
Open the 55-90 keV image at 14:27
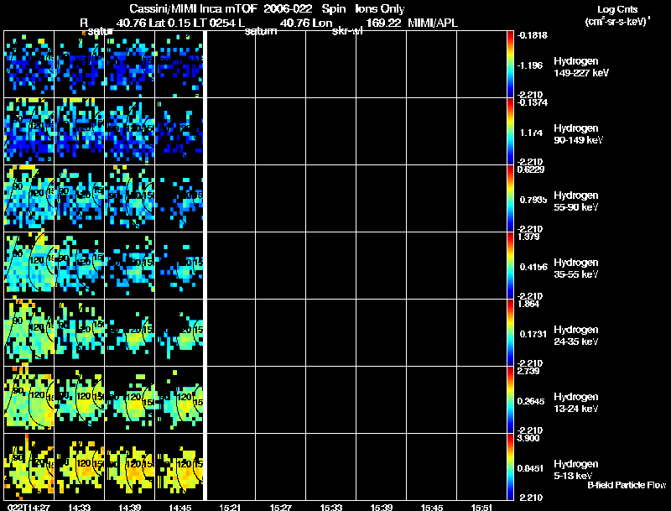(29, 198)
